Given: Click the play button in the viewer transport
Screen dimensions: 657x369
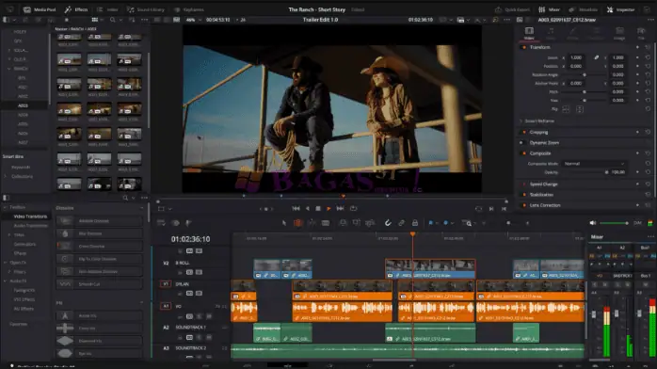Looking at the screenshot, I should (x=328, y=209).
